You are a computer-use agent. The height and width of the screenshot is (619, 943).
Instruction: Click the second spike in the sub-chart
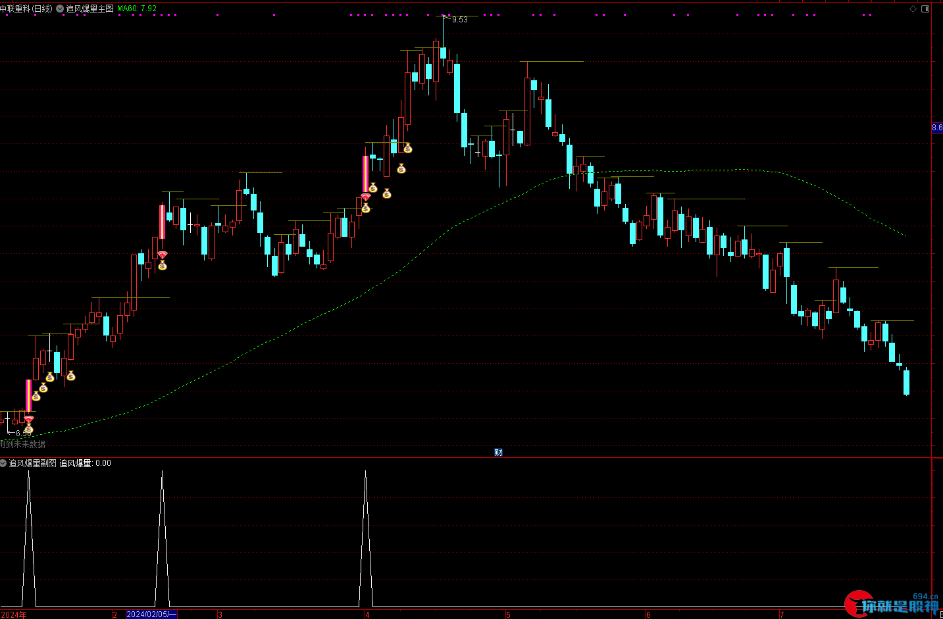(162, 538)
